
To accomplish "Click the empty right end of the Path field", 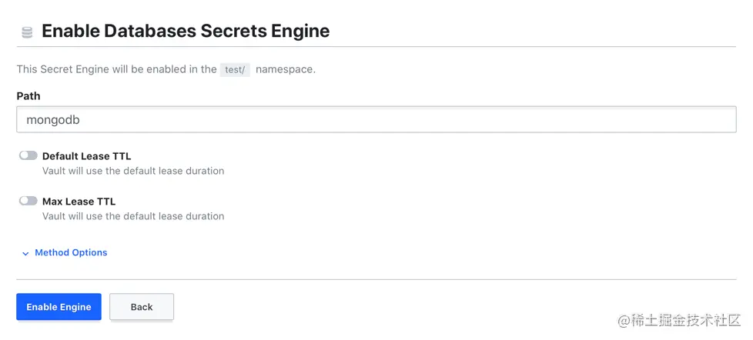I will 693,120.
